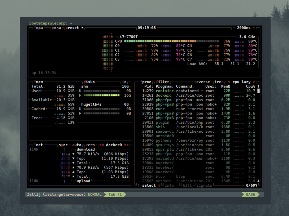Select the containerd process row

pyautogui.click(x=199, y=91)
